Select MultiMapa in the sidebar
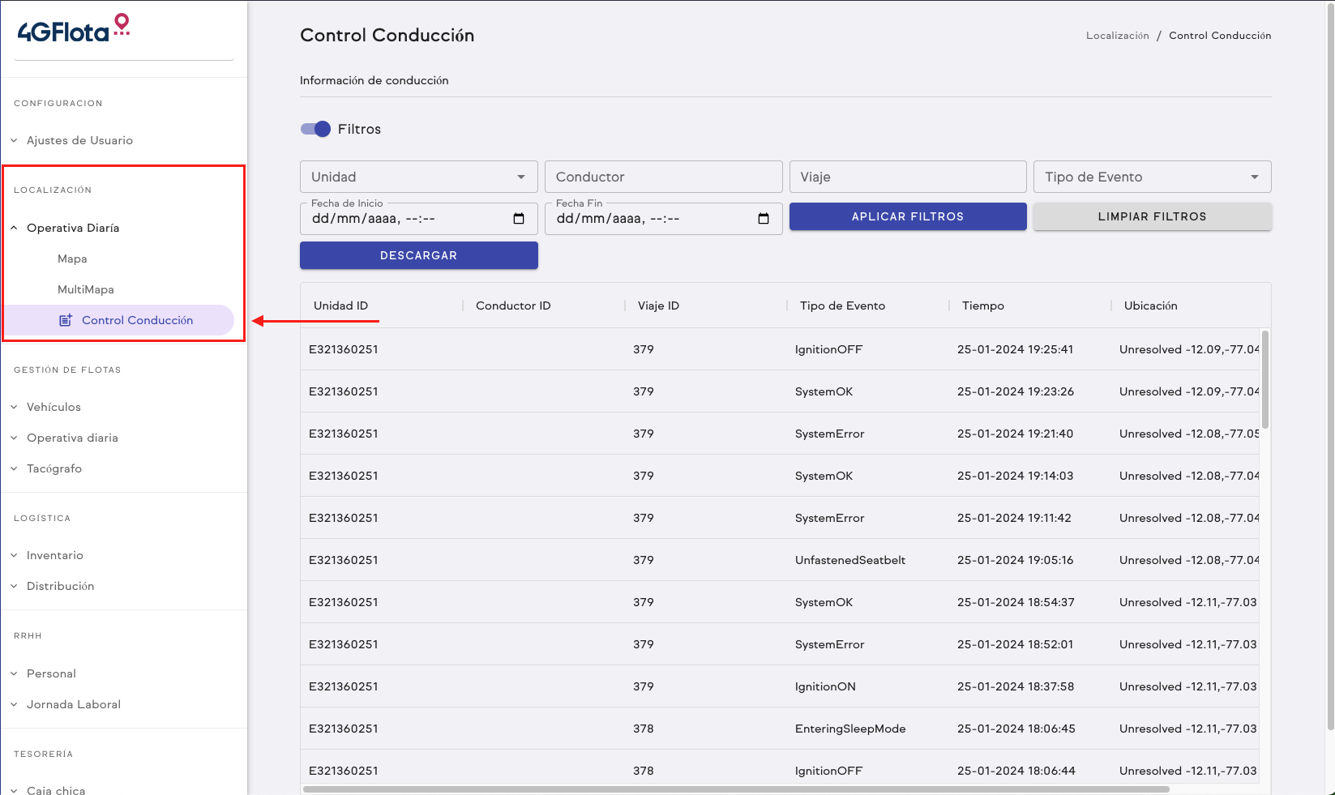 [85, 289]
